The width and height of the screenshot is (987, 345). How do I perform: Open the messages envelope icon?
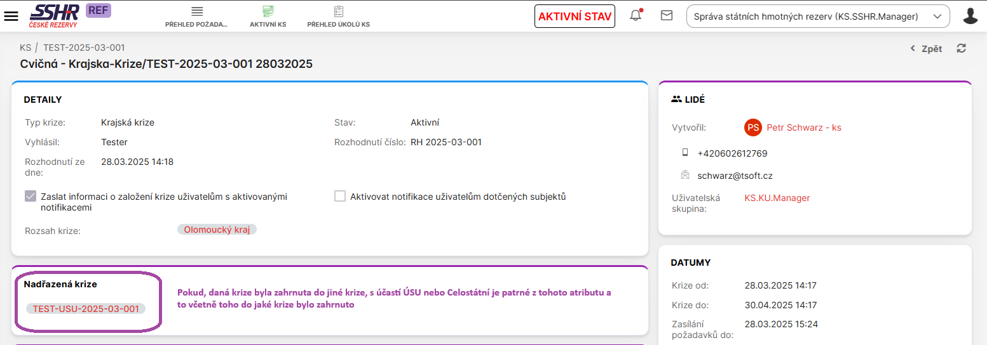click(666, 16)
